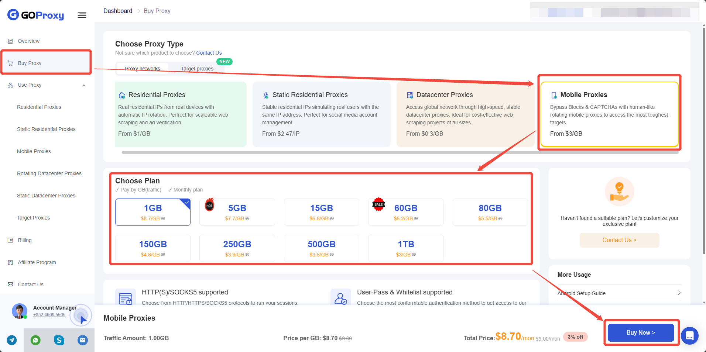Click the Residential Proxies house icon
This screenshot has width=706, height=352.
pos(122,95)
